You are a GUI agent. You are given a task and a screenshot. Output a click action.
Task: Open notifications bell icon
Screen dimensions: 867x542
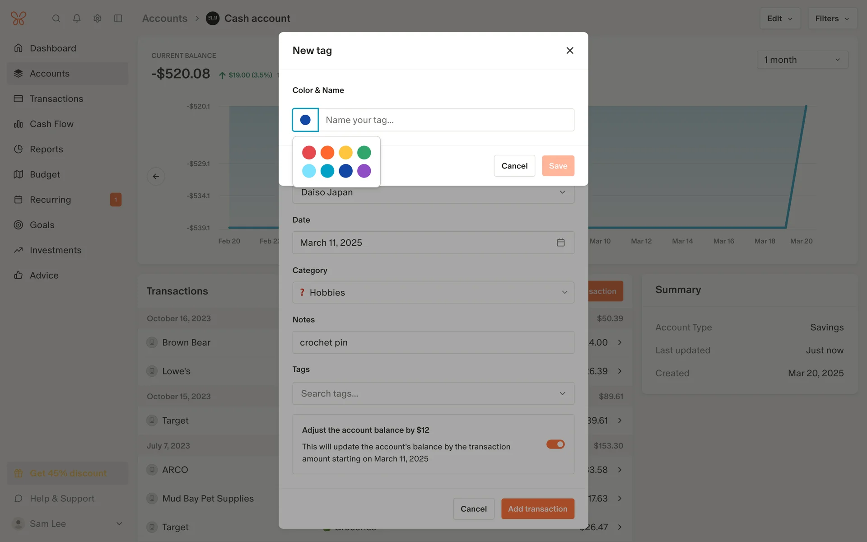(77, 19)
